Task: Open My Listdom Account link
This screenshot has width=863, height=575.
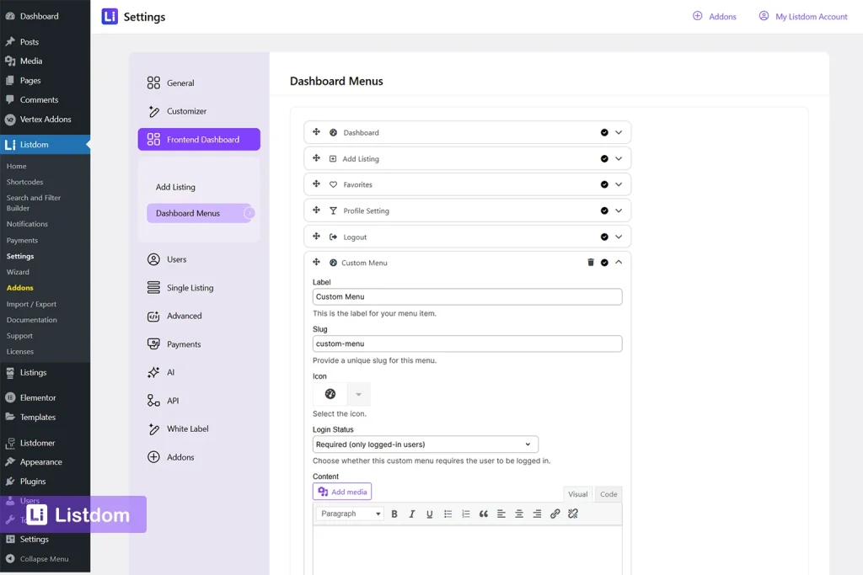Action: click(x=803, y=17)
